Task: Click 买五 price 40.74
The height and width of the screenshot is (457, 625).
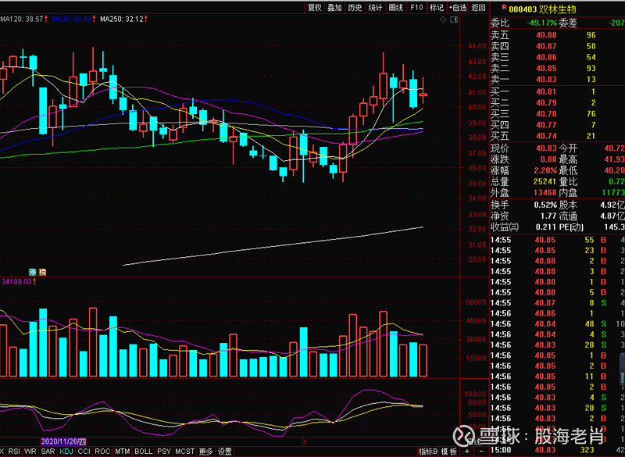Action: point(546,136)
